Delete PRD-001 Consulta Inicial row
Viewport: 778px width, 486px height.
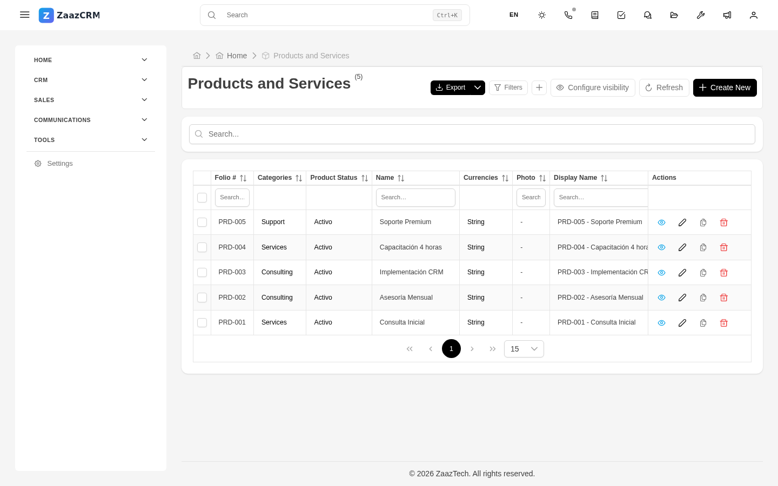point(724,323)
